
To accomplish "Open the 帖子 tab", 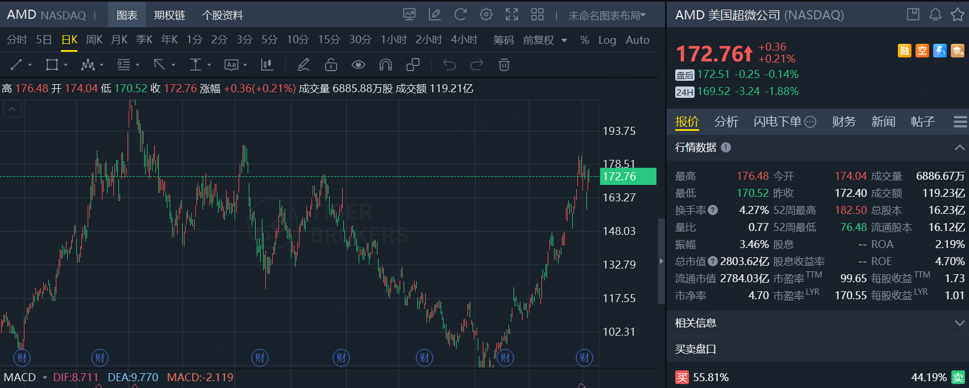I will 922,121.
